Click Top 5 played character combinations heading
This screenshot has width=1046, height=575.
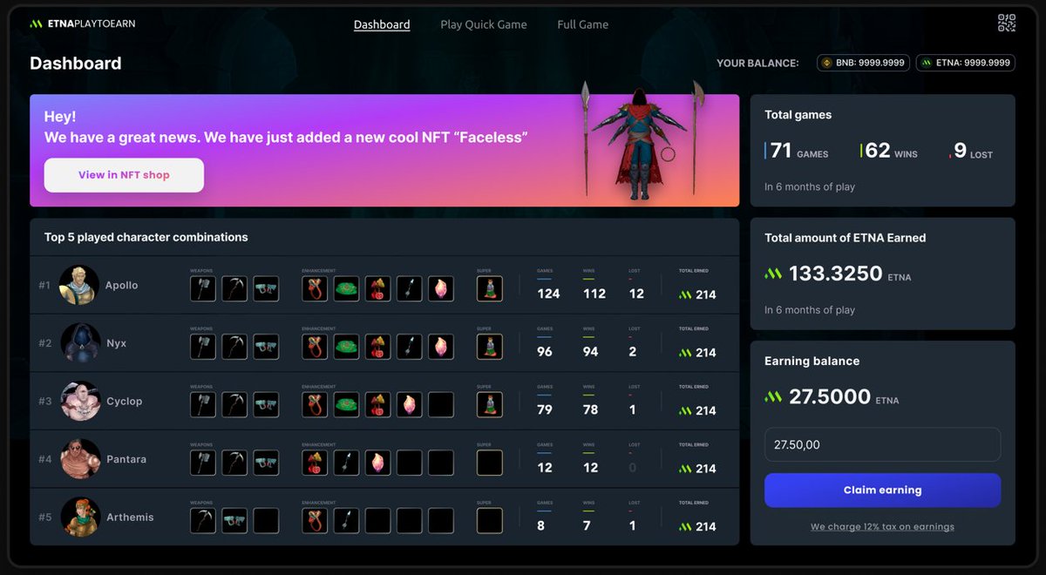click(146, 237)
